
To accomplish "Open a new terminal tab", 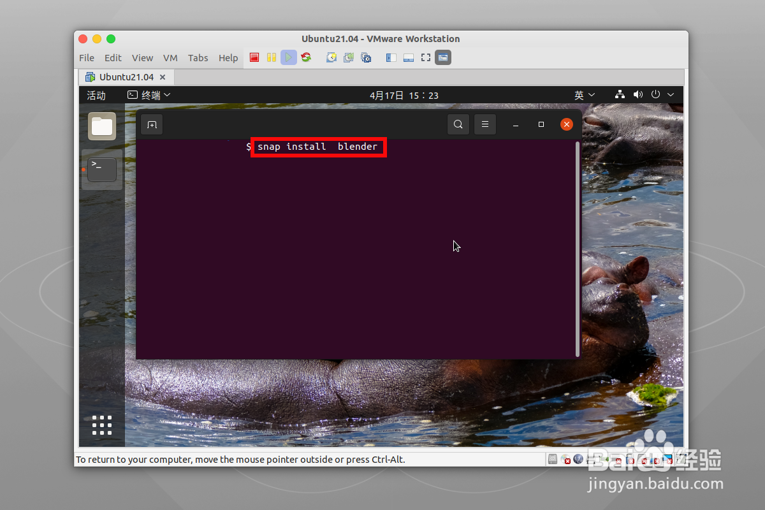I will coord(152,124).
